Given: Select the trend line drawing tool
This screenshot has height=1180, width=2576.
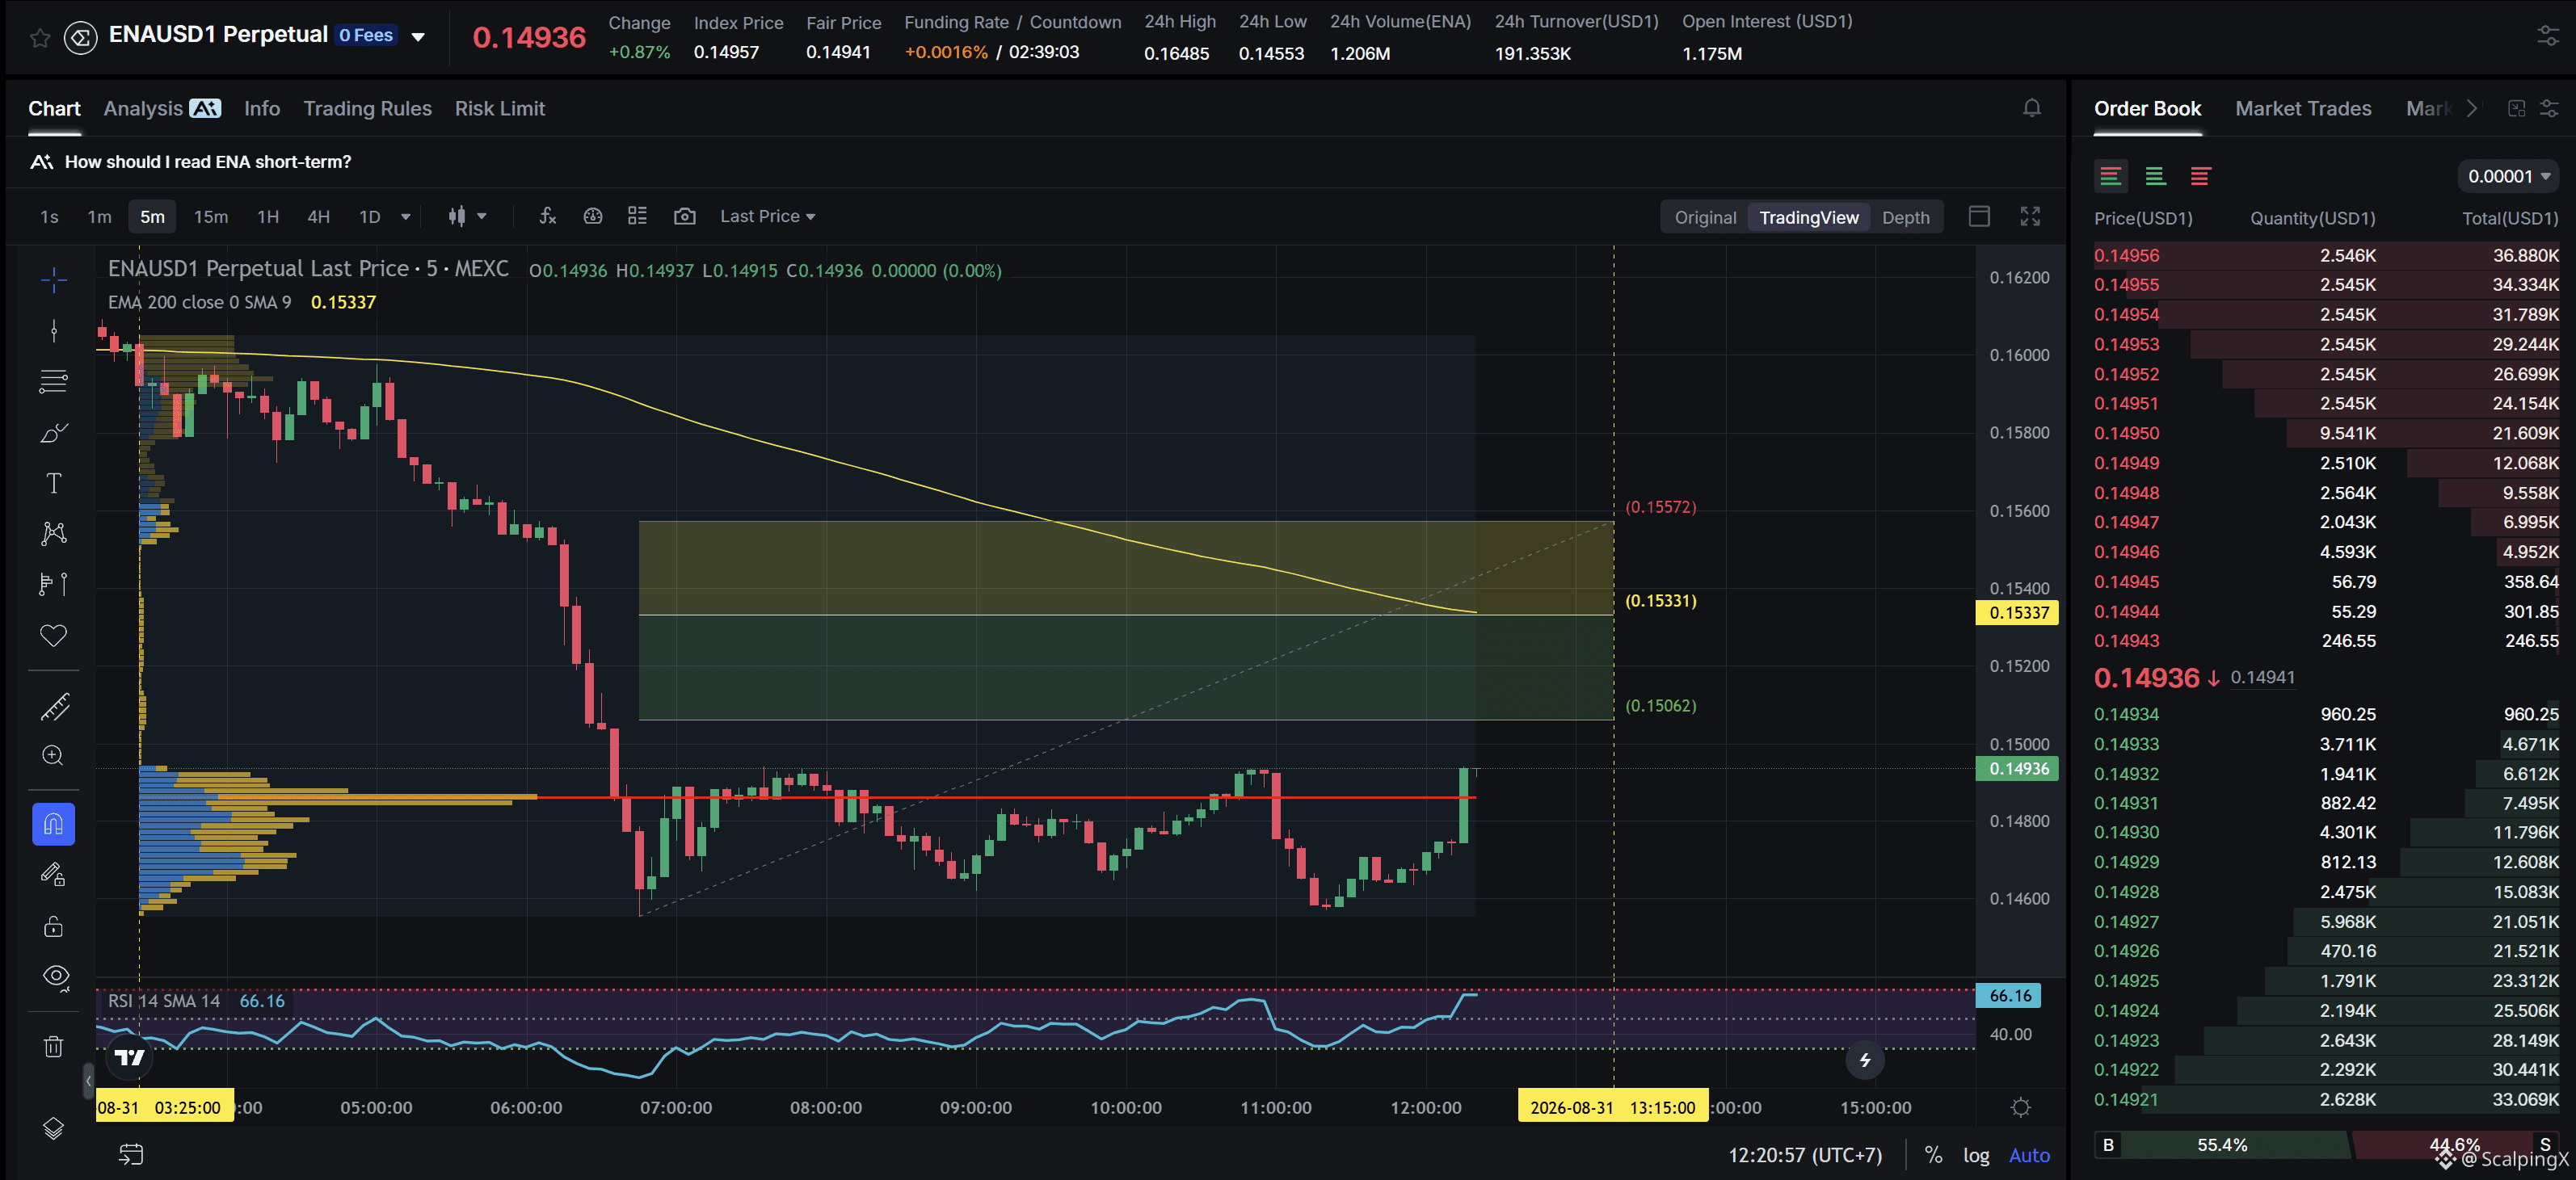Looking at the screenshot, I should pos(54,330).
